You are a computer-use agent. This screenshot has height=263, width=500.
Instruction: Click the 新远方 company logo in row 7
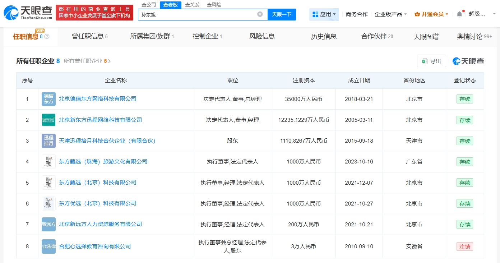tap(48, 224)
